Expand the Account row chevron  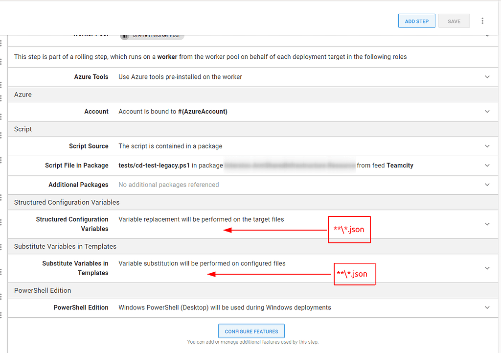(487, 112)
